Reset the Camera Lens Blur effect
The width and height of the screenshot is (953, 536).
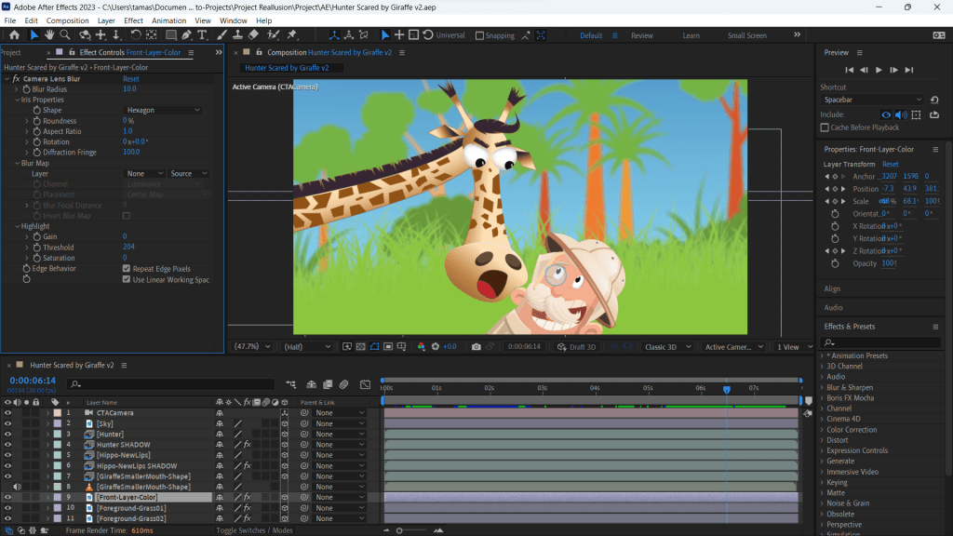point(130,79)
